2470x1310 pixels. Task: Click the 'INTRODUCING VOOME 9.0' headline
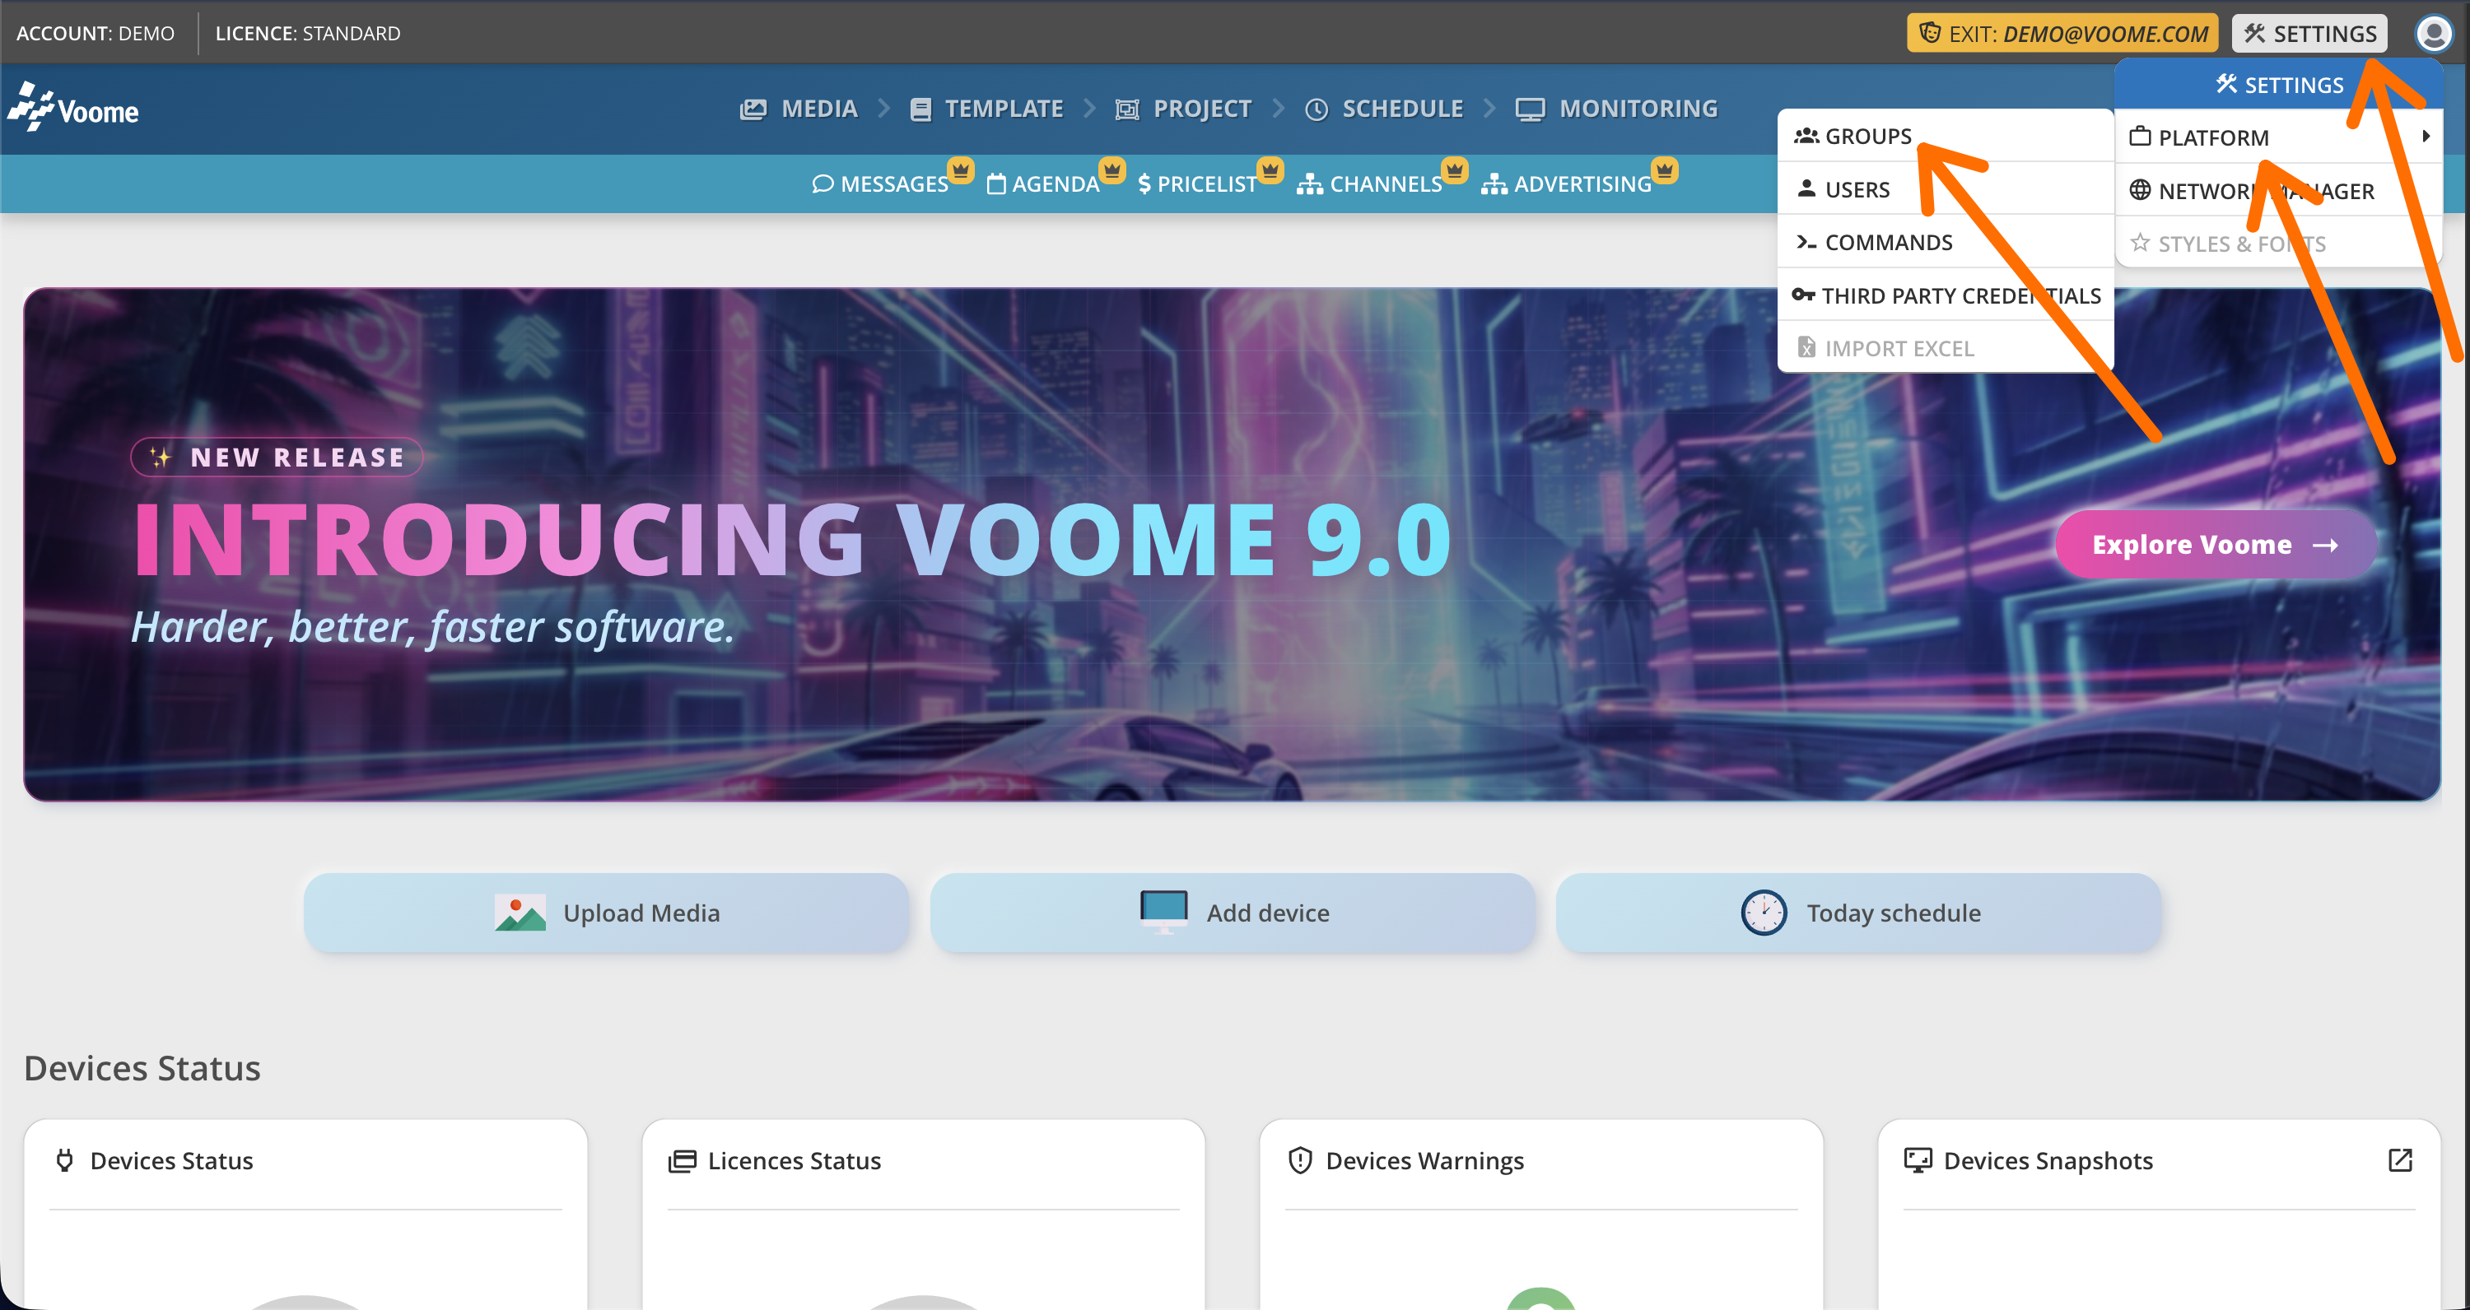792,540
